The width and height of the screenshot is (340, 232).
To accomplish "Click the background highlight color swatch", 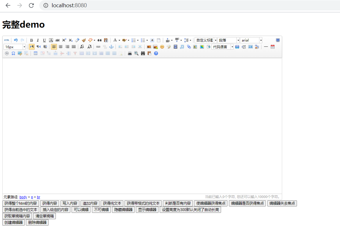I will [x=124, y=40].
